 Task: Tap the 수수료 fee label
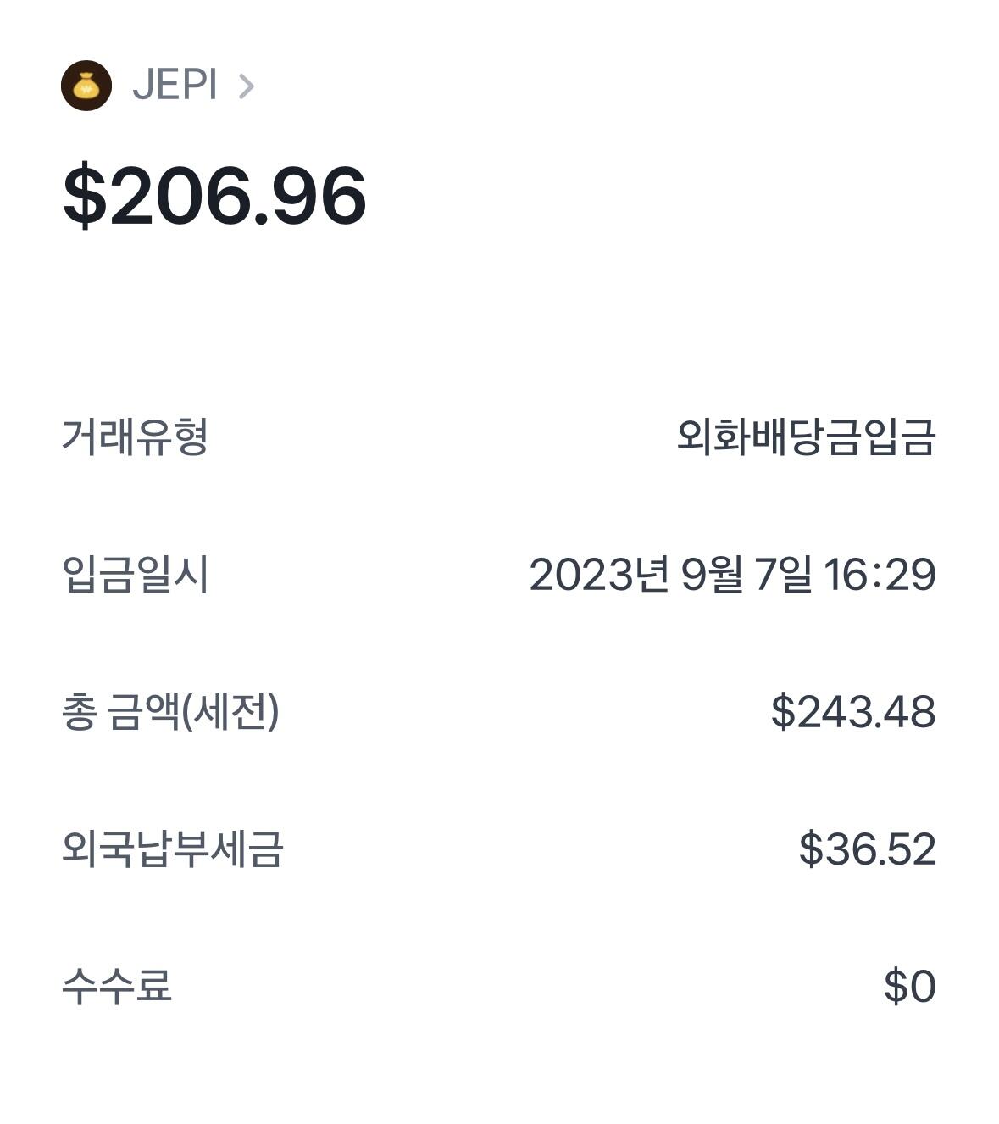click(x=117, y=986)
